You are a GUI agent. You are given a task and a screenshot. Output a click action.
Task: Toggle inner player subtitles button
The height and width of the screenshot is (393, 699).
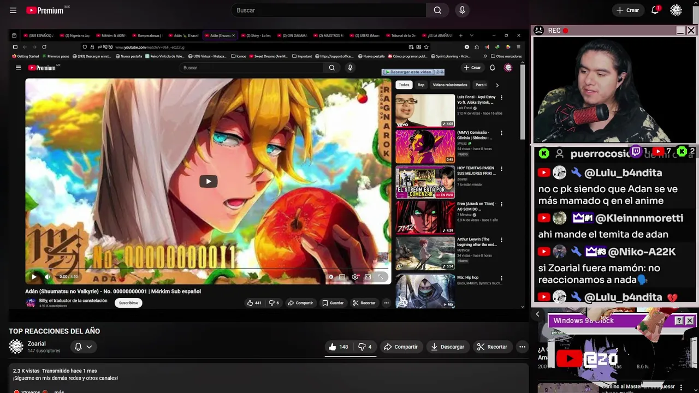[342, 277]
